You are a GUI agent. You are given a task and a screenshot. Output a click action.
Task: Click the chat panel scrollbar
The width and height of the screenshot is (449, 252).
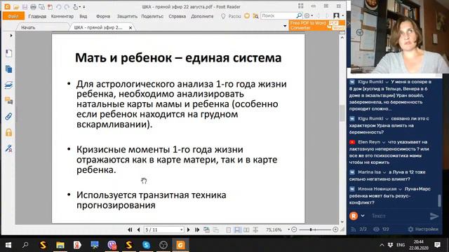click(439, 200)
